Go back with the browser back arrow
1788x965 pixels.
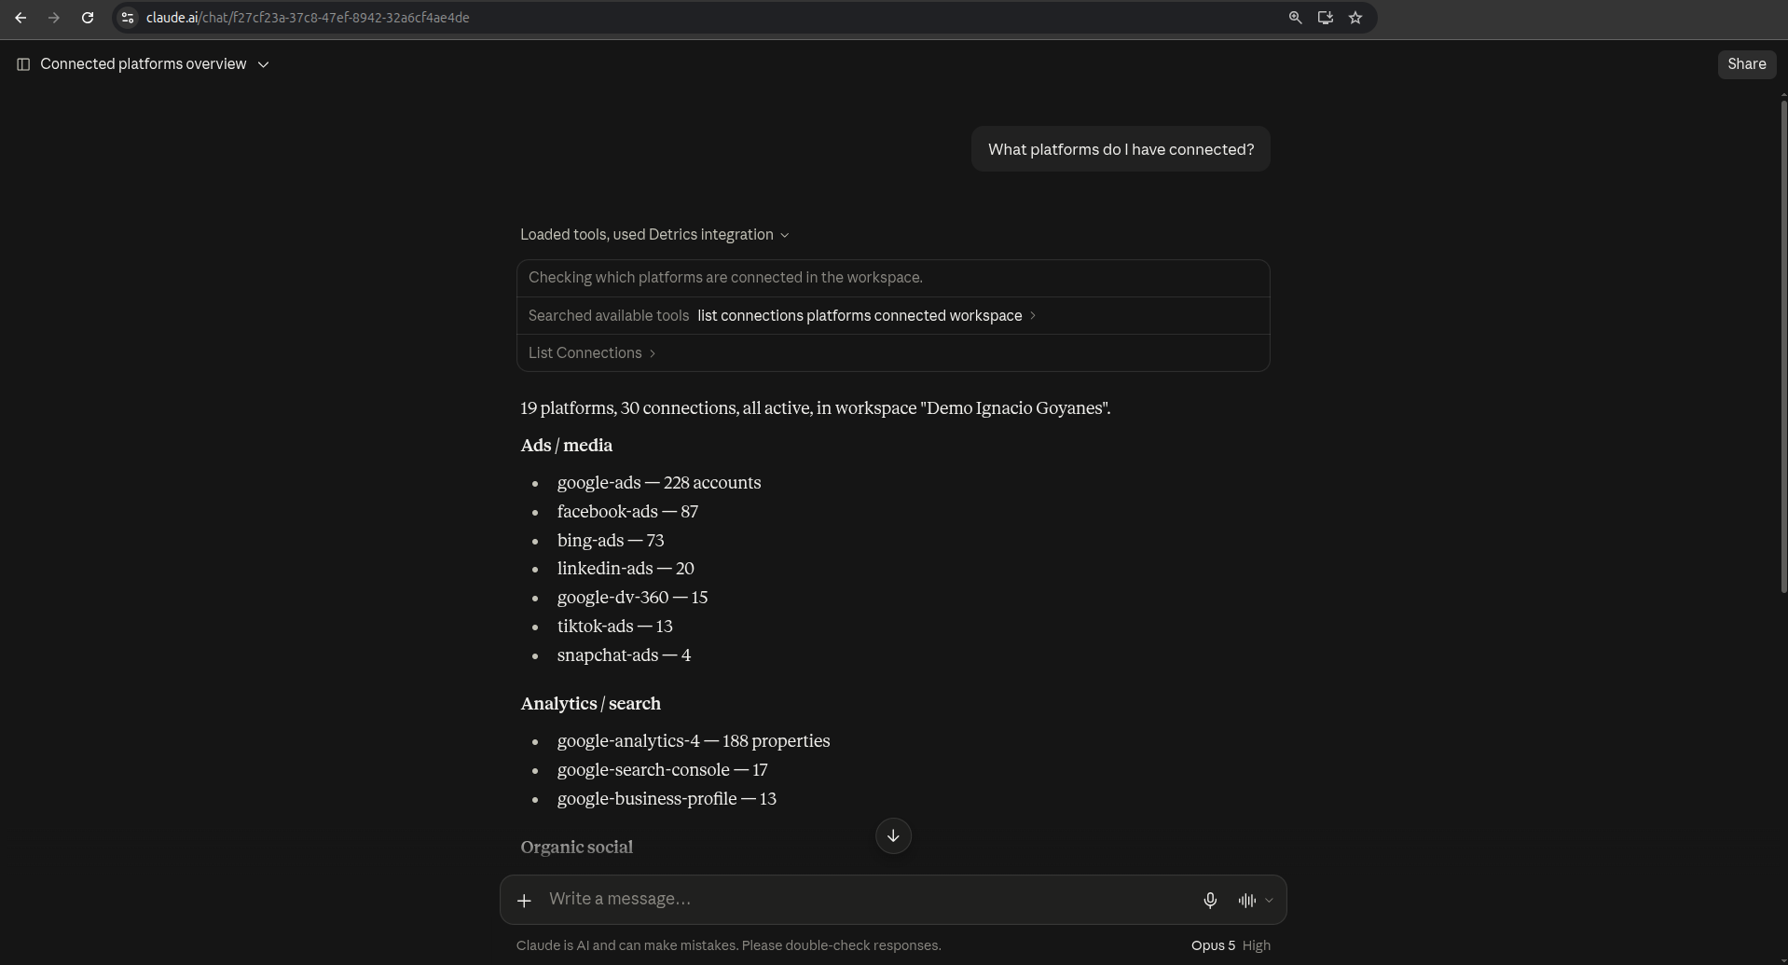pyautogui.click(x=21, y=18)
